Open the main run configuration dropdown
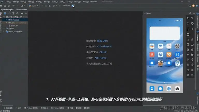 tap(33, 6)
